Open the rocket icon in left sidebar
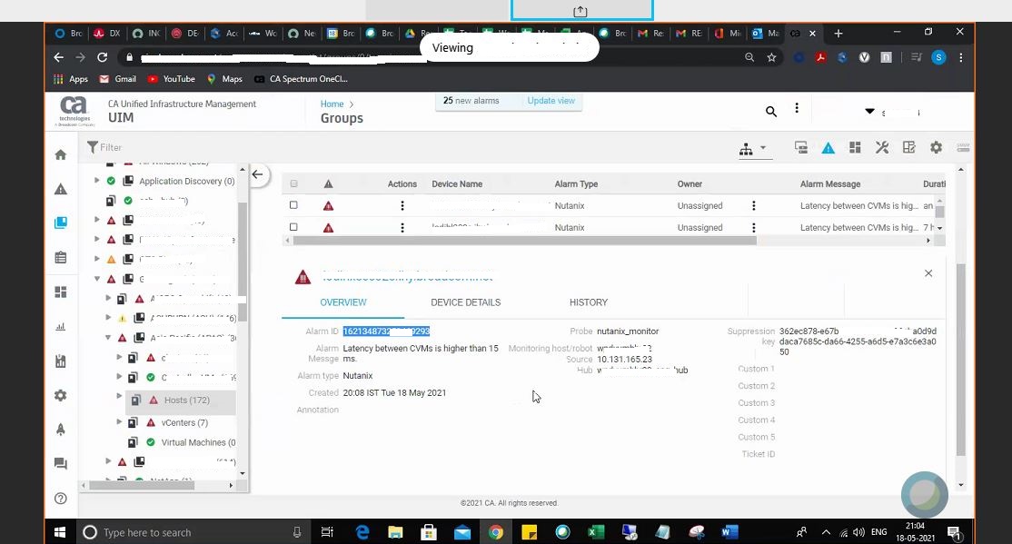The height and width of the screenshot is (544, 1012). coord(61,430)
